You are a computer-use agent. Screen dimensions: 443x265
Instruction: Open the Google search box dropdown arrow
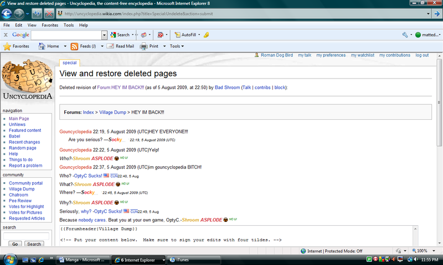104,35
